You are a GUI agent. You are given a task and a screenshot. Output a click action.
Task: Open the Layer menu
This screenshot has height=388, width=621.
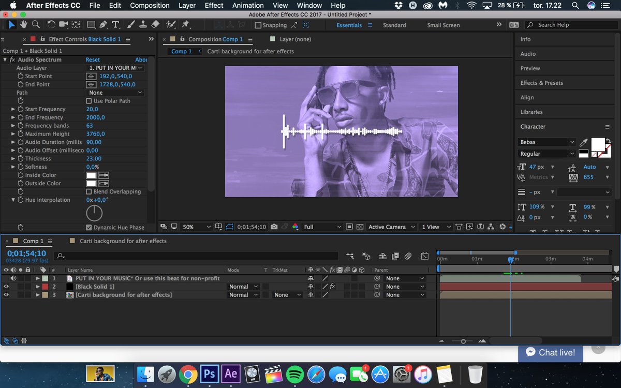pyautogui.click(x=187, y=5)
